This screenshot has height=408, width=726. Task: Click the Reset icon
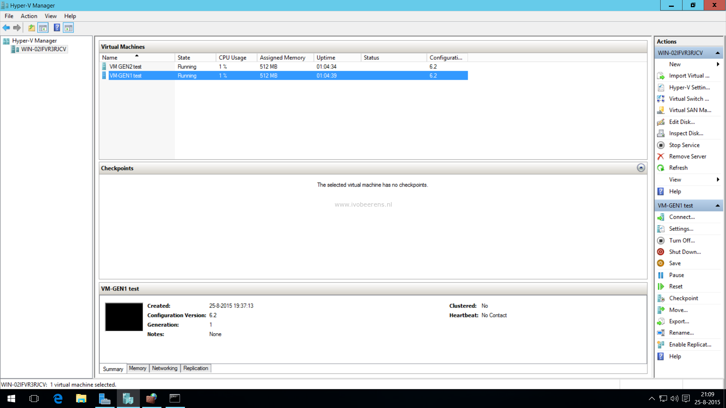(x=661, y=287)
